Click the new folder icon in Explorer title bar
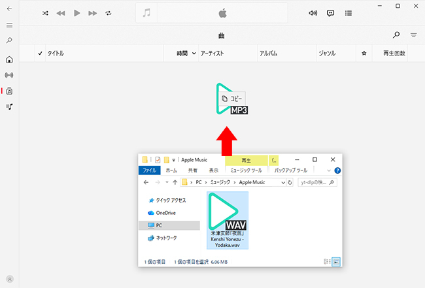The image size is (425, 288). pos(167,160)
